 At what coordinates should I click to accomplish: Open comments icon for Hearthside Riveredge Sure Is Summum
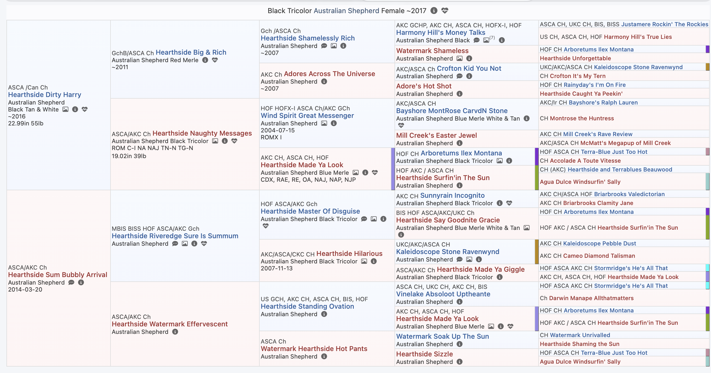click(175, 243)
